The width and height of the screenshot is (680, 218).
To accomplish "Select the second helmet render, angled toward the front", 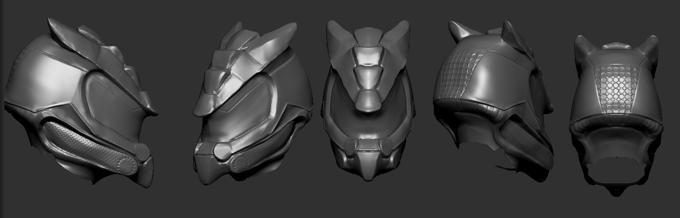I will [x=253, y=103].
